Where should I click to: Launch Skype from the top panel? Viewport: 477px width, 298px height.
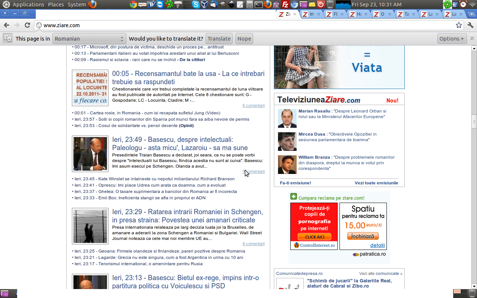point(196,4)
